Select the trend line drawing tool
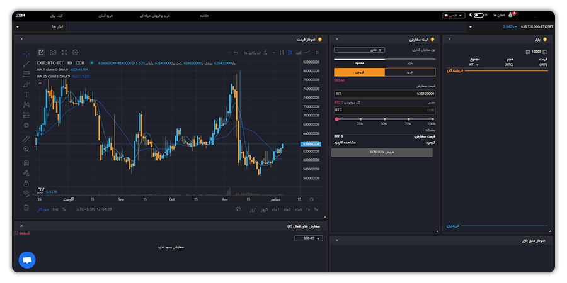The image size is (567, 283). 26,64
